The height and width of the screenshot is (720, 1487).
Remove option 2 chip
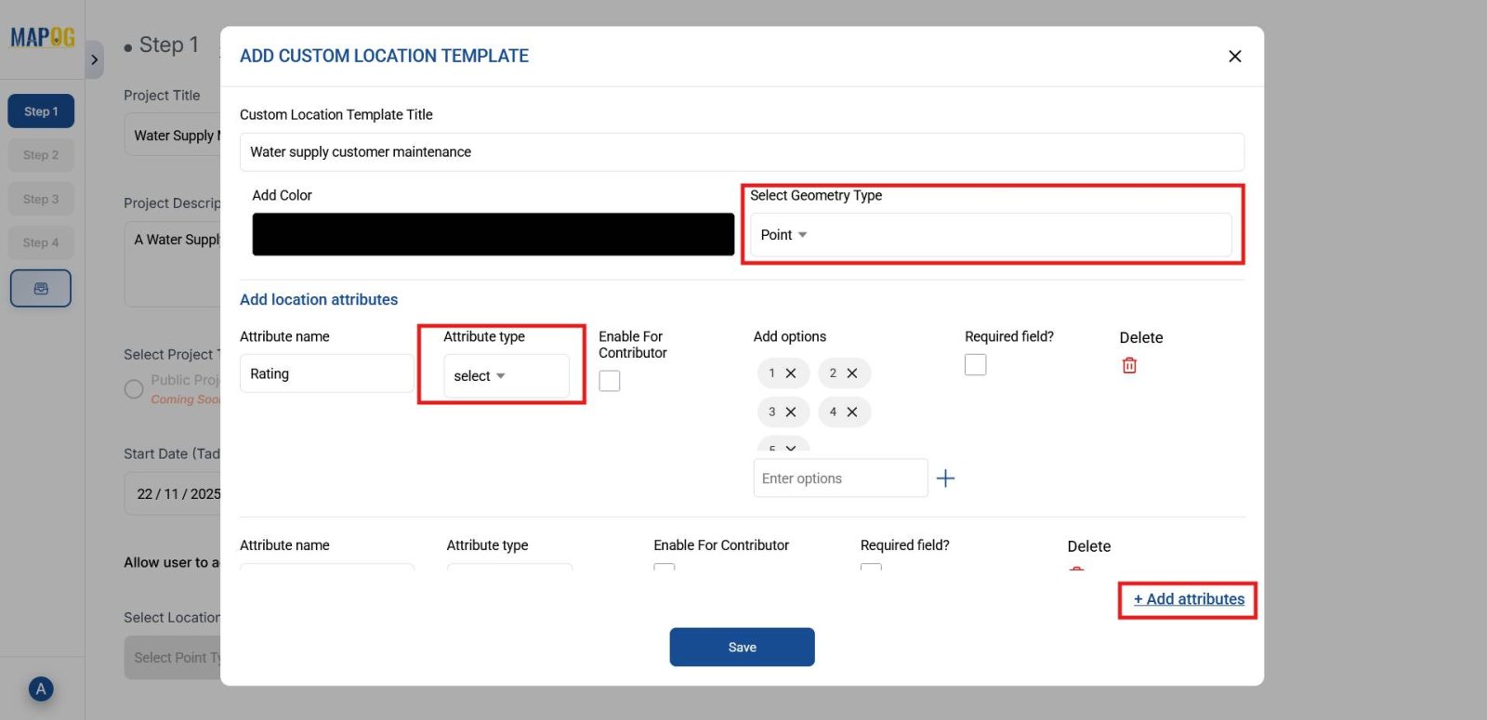pyautogui.click(x=852, y=373)
